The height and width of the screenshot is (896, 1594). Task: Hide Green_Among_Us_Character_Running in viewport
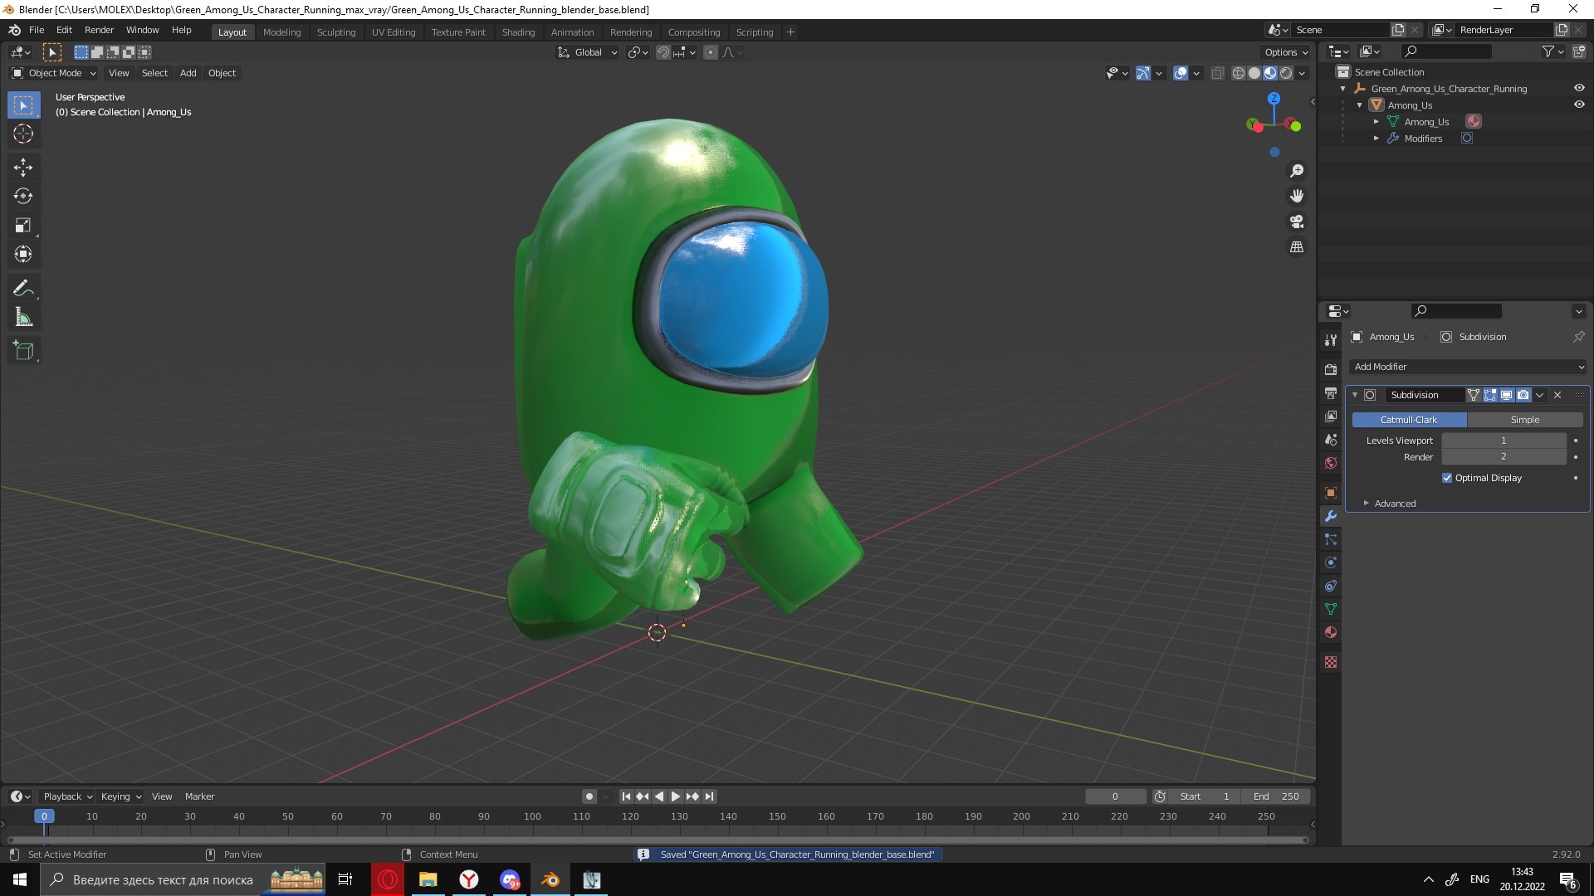1579,88
